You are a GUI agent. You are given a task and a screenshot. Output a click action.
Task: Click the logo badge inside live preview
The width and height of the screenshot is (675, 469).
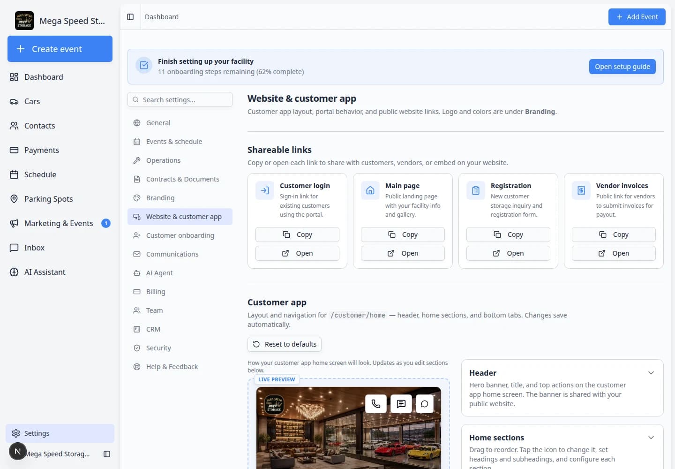coord(274,404)
